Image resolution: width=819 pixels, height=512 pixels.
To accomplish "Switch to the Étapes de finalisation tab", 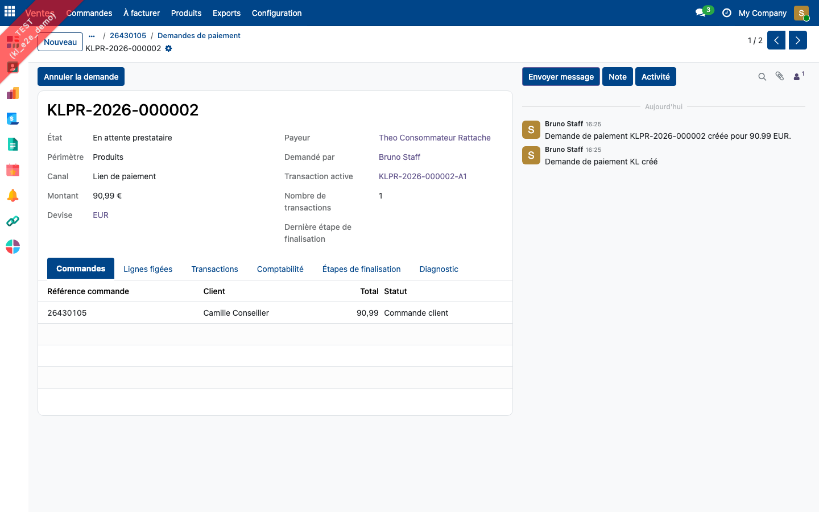I will (x=361, y=269).
